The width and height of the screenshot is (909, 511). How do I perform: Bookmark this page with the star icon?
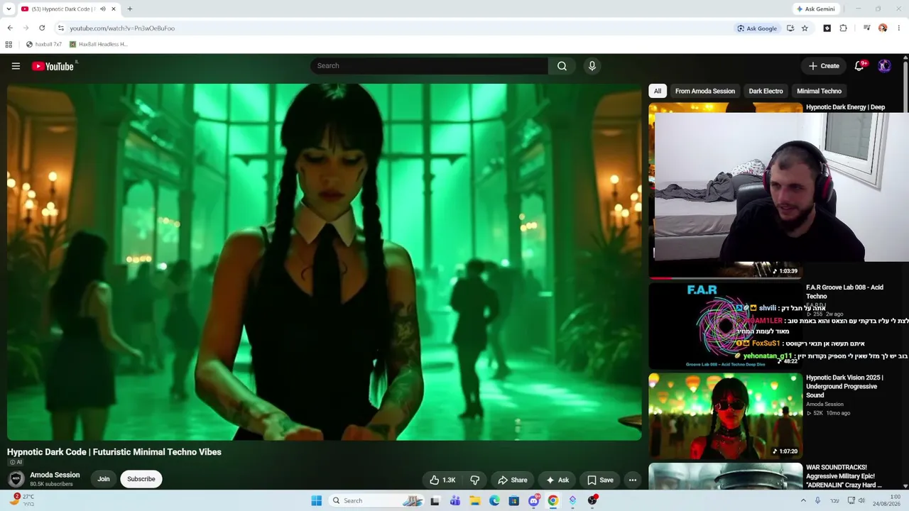[x=805, y=28]
